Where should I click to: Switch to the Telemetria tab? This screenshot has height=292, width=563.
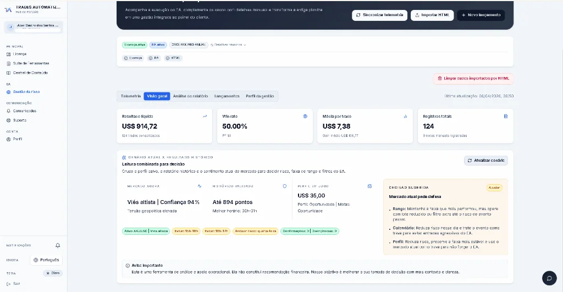pyautogui.click(x=130, y=96)
